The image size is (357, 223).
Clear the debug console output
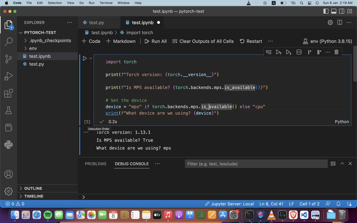point(333,164)
